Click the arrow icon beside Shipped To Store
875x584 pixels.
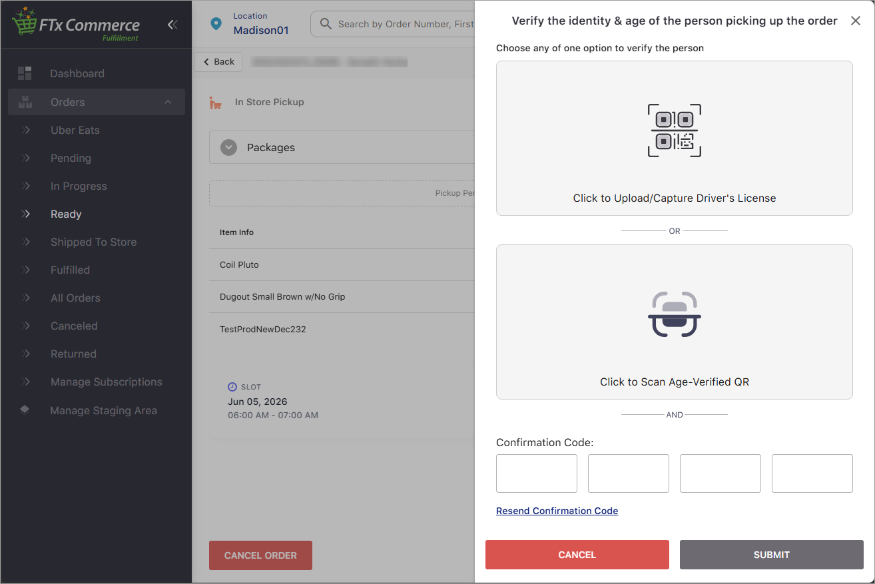click(26, 242)
